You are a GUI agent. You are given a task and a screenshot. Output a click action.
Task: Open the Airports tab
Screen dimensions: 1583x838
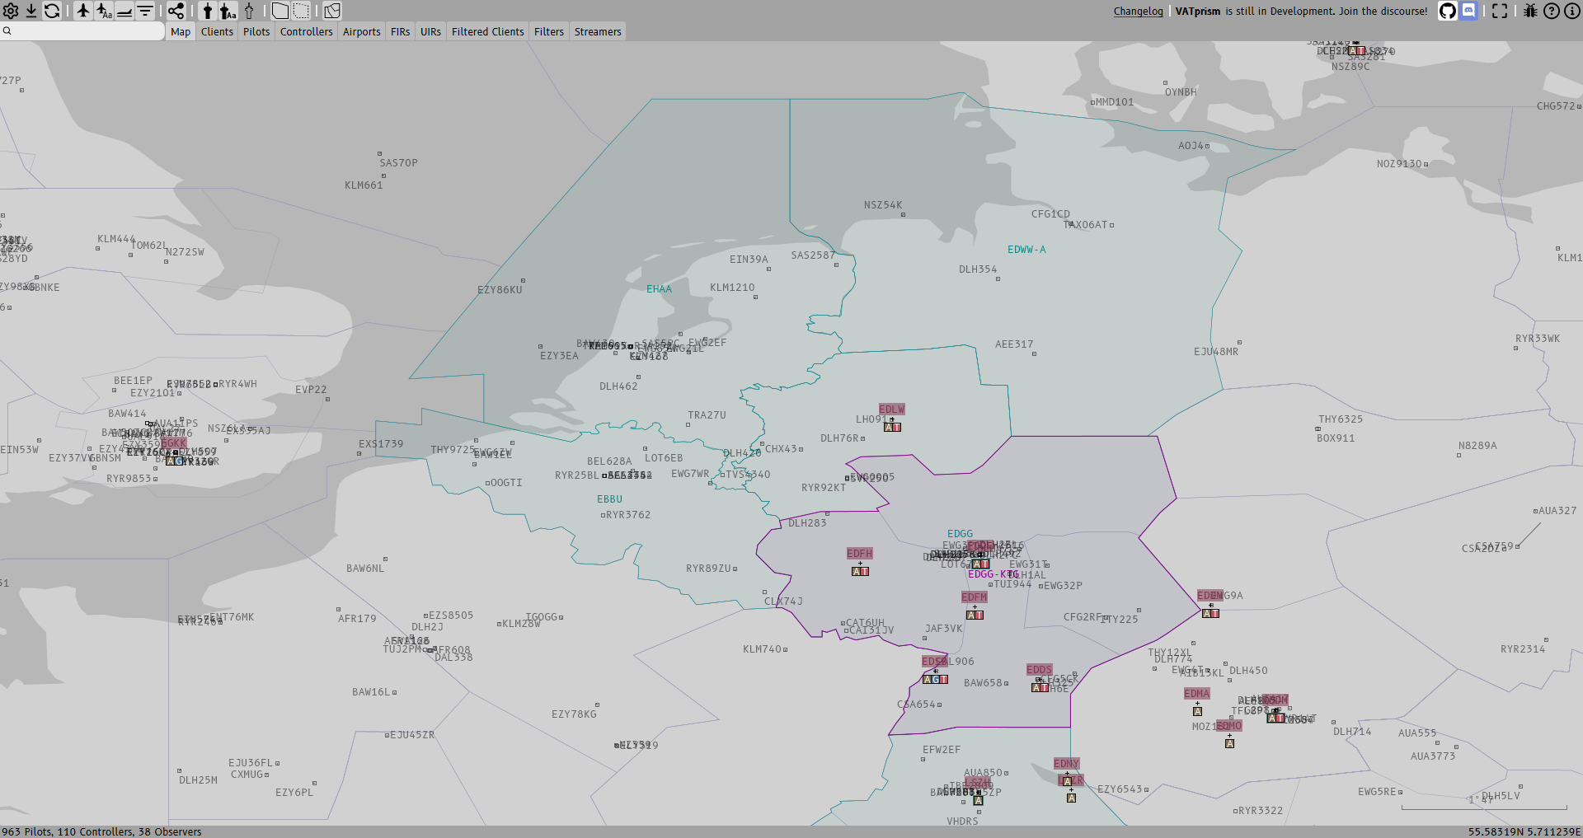[x=361, y=31]
